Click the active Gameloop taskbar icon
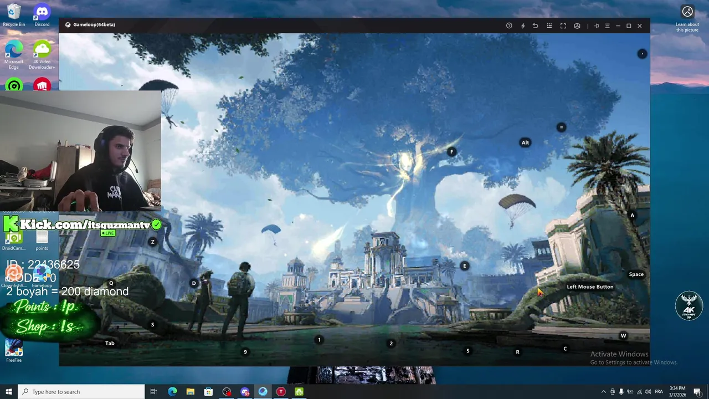The height and width of the screenshot is (399, 709). click(x=263, y=392)
